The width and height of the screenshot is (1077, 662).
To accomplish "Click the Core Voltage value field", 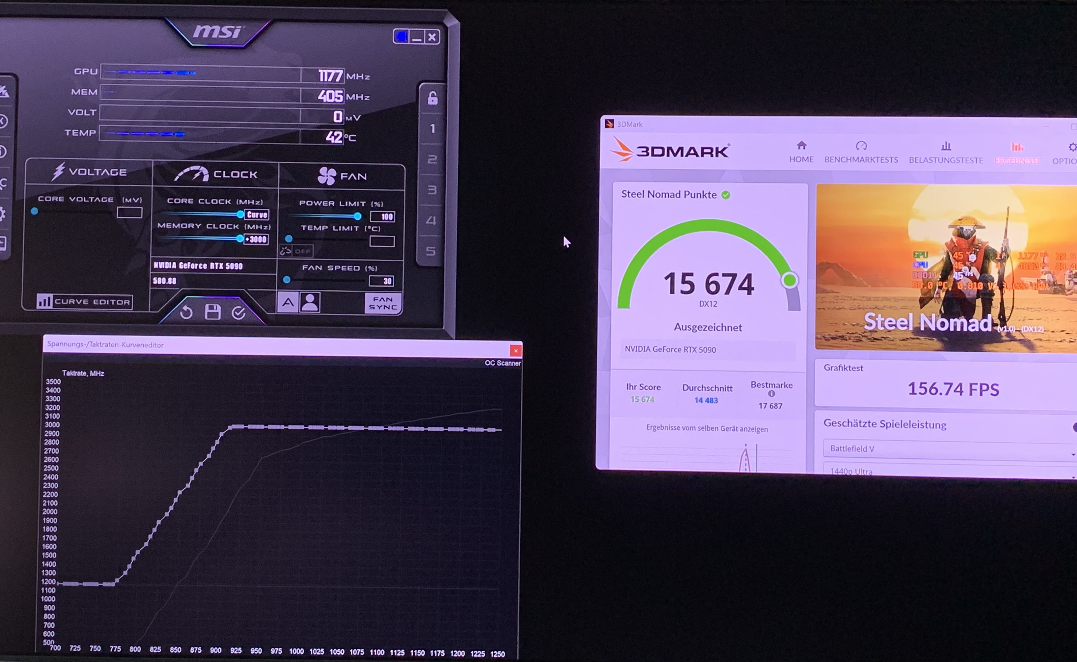I will 130,212.
